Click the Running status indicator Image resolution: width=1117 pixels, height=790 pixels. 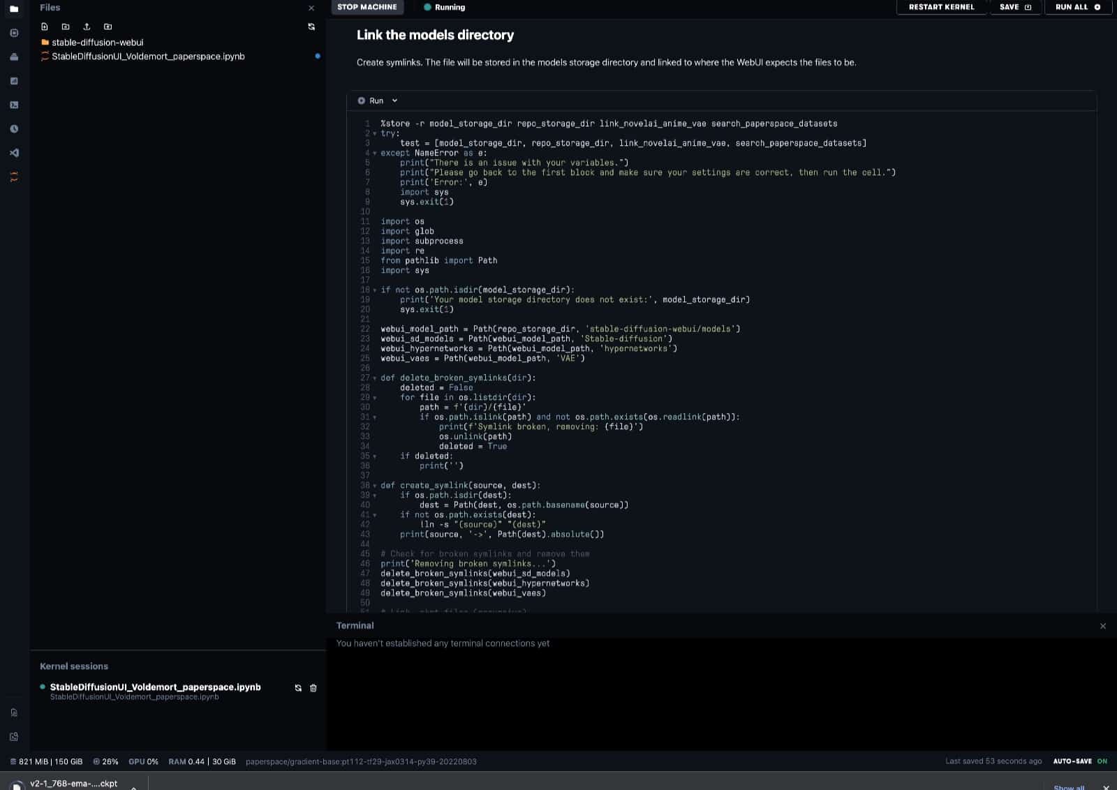click(x=445, y=7)
